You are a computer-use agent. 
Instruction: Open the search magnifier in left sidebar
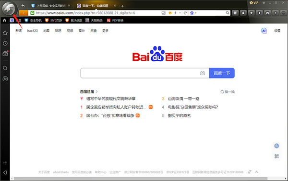click(5, 68)
